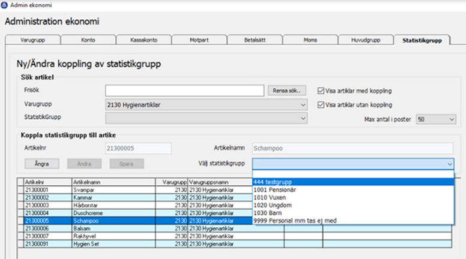Choose 444 testgrupp from the list
This screenshot has width=466, height=259.
tap(353, 182)
